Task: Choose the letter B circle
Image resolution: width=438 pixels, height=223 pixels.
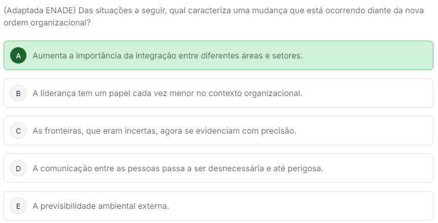Action: 18,93
